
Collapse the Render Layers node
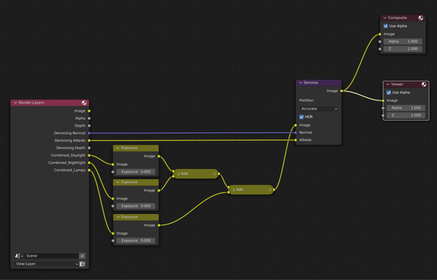(15, 103)
